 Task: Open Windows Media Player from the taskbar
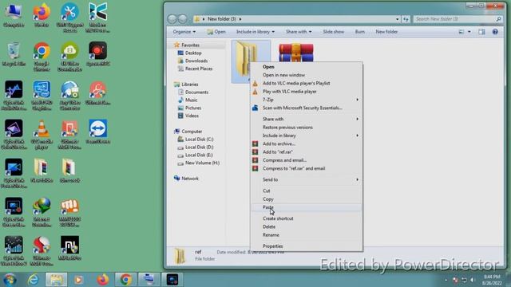[x=78, y=279]
